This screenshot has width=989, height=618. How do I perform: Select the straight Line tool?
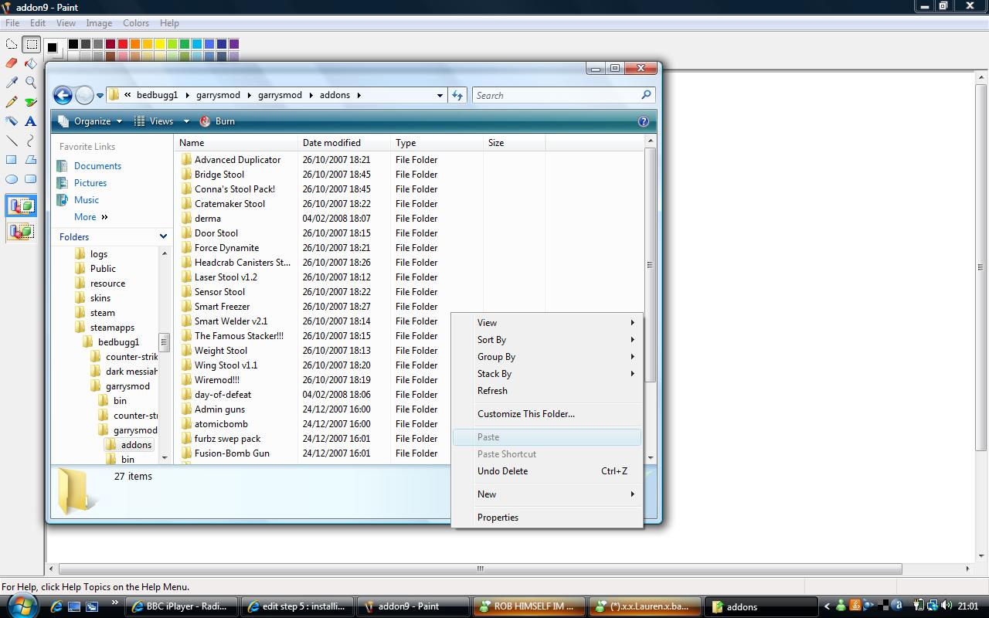coord(12,141)
